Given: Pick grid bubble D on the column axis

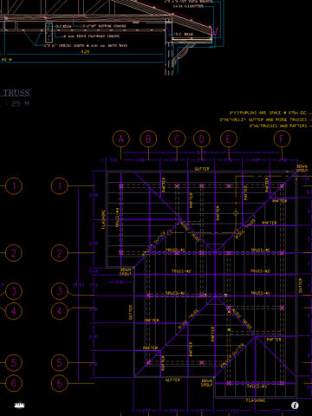Looking at the screenshot, I should coord(201,139).
